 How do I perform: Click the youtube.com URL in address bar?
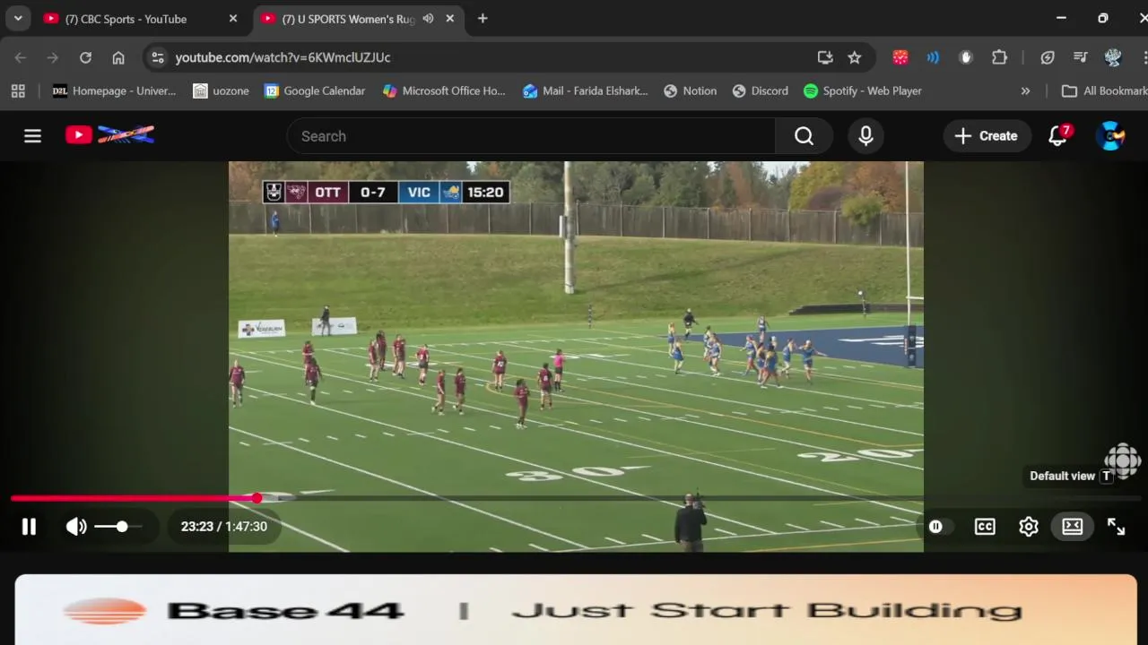(283, 57)
